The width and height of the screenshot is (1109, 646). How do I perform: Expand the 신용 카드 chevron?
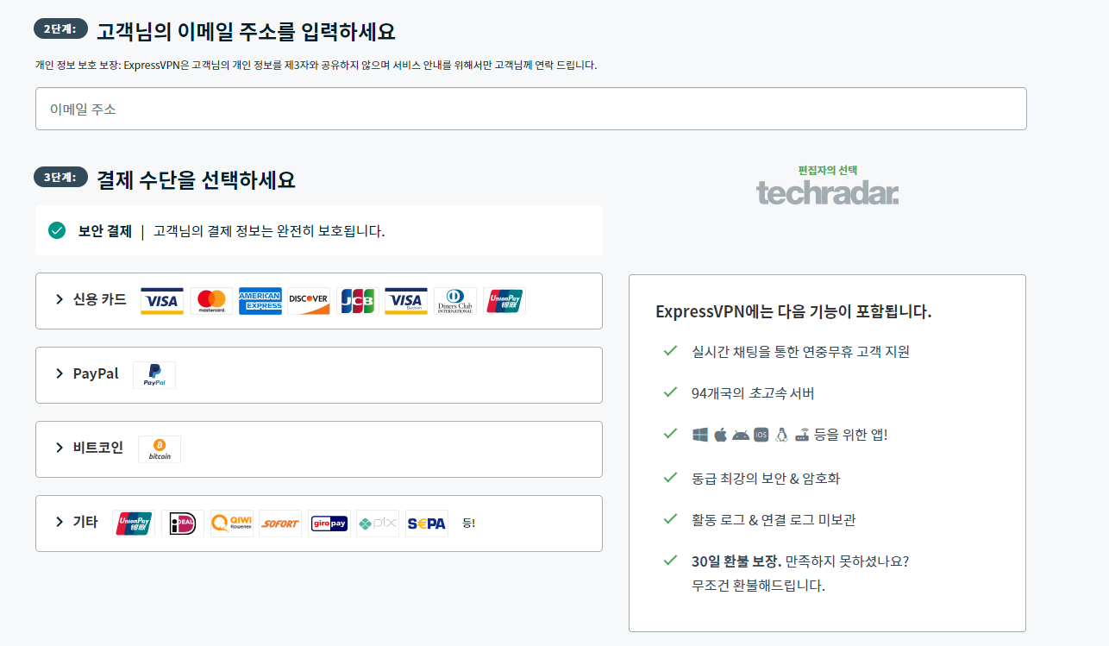coord(60,299)
